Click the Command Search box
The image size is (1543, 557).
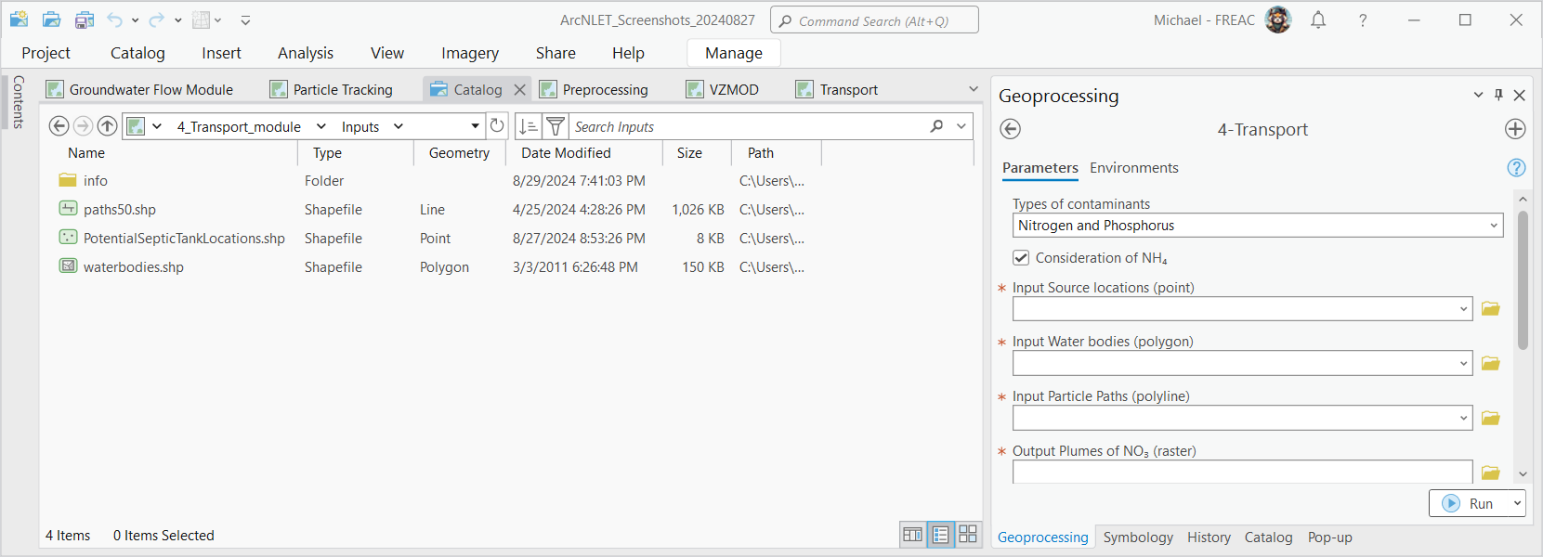[874, 19]
